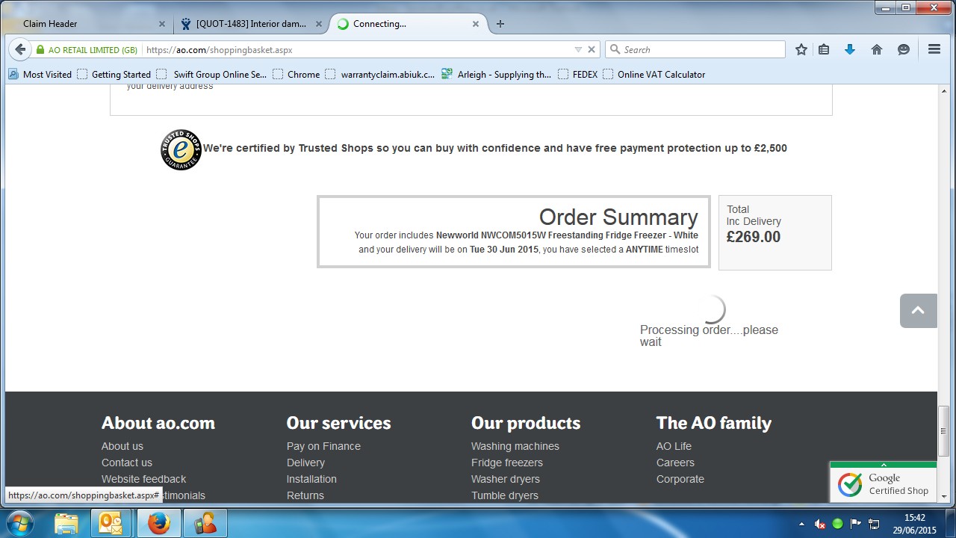Viewport: 956px width, 538px height.
Task: Open the chat smiley toolbar icon
Action: [x=904, y=49]
